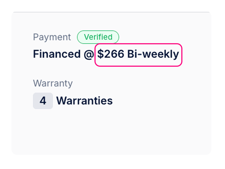Click the letter P in Payment

[x=35, y=37]
